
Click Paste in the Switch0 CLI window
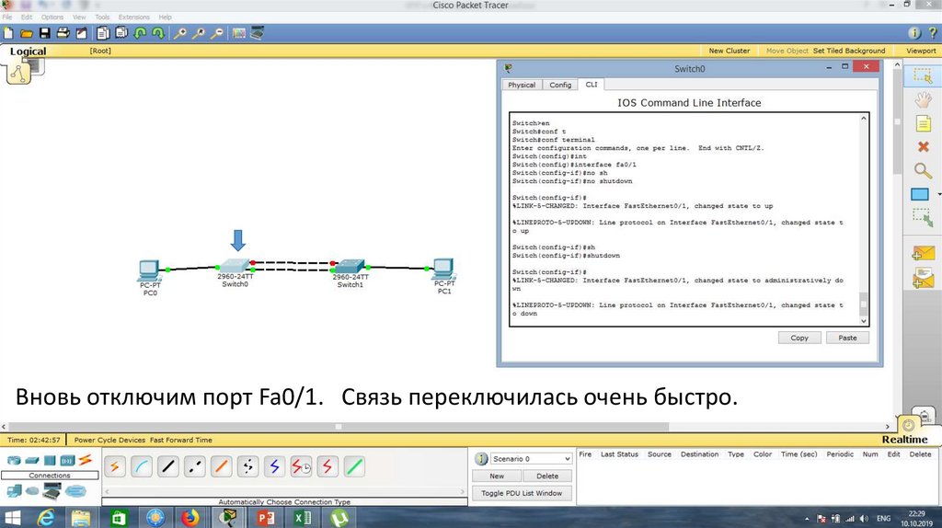[847, 338]
